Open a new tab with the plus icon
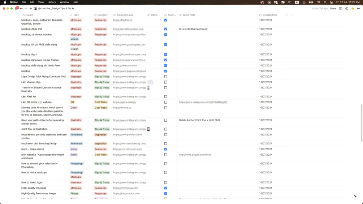Viewport: 363px width, 204px height. (31, 8)
